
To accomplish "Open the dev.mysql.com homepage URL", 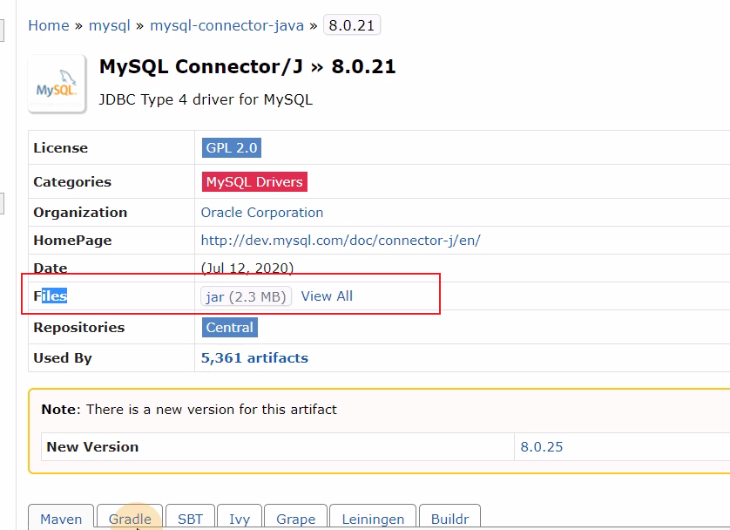I will click(341, 241).
